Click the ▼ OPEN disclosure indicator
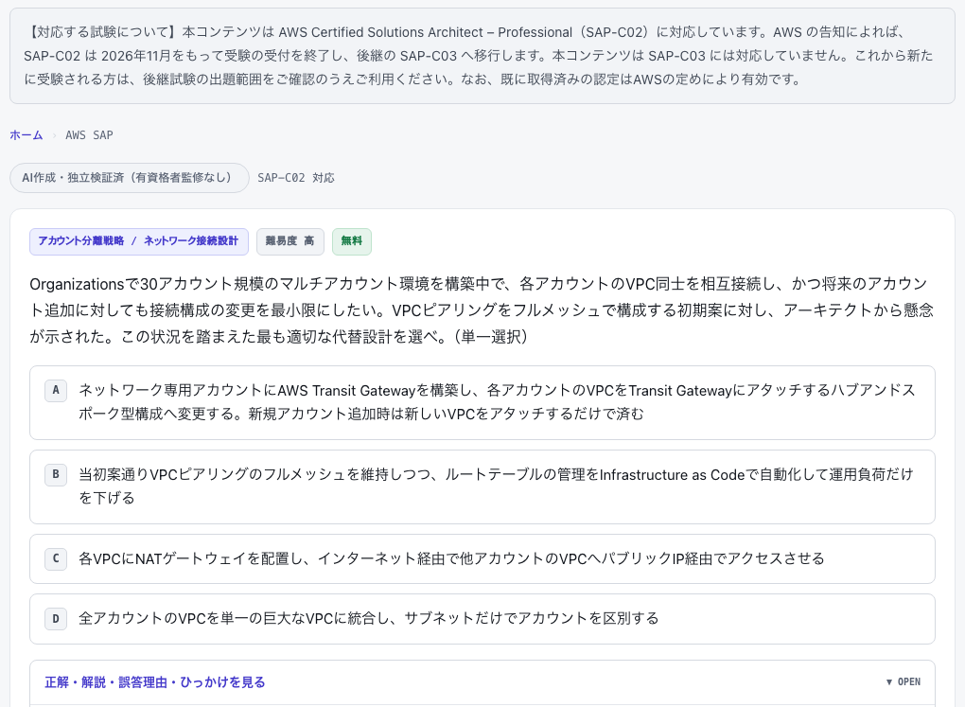The height and width of the screenshot is (707, 965). coord(903,681)
